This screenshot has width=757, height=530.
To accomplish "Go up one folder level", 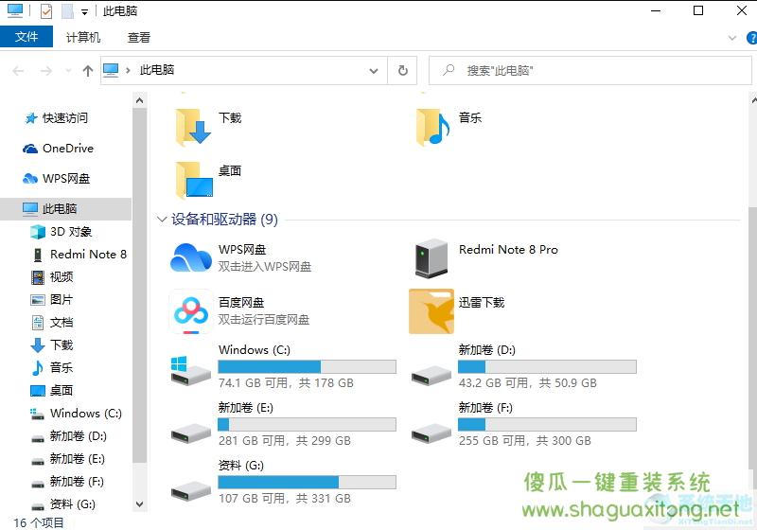I will pyautogui.click(x=88, y=71).
